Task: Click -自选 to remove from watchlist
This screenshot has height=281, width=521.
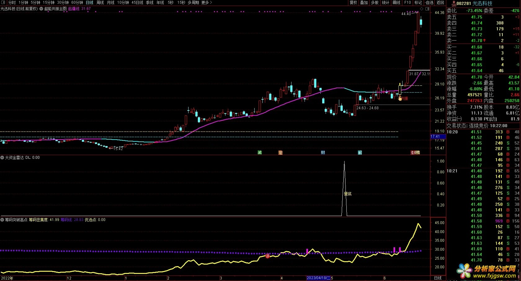Action: (x=429, y=2)
